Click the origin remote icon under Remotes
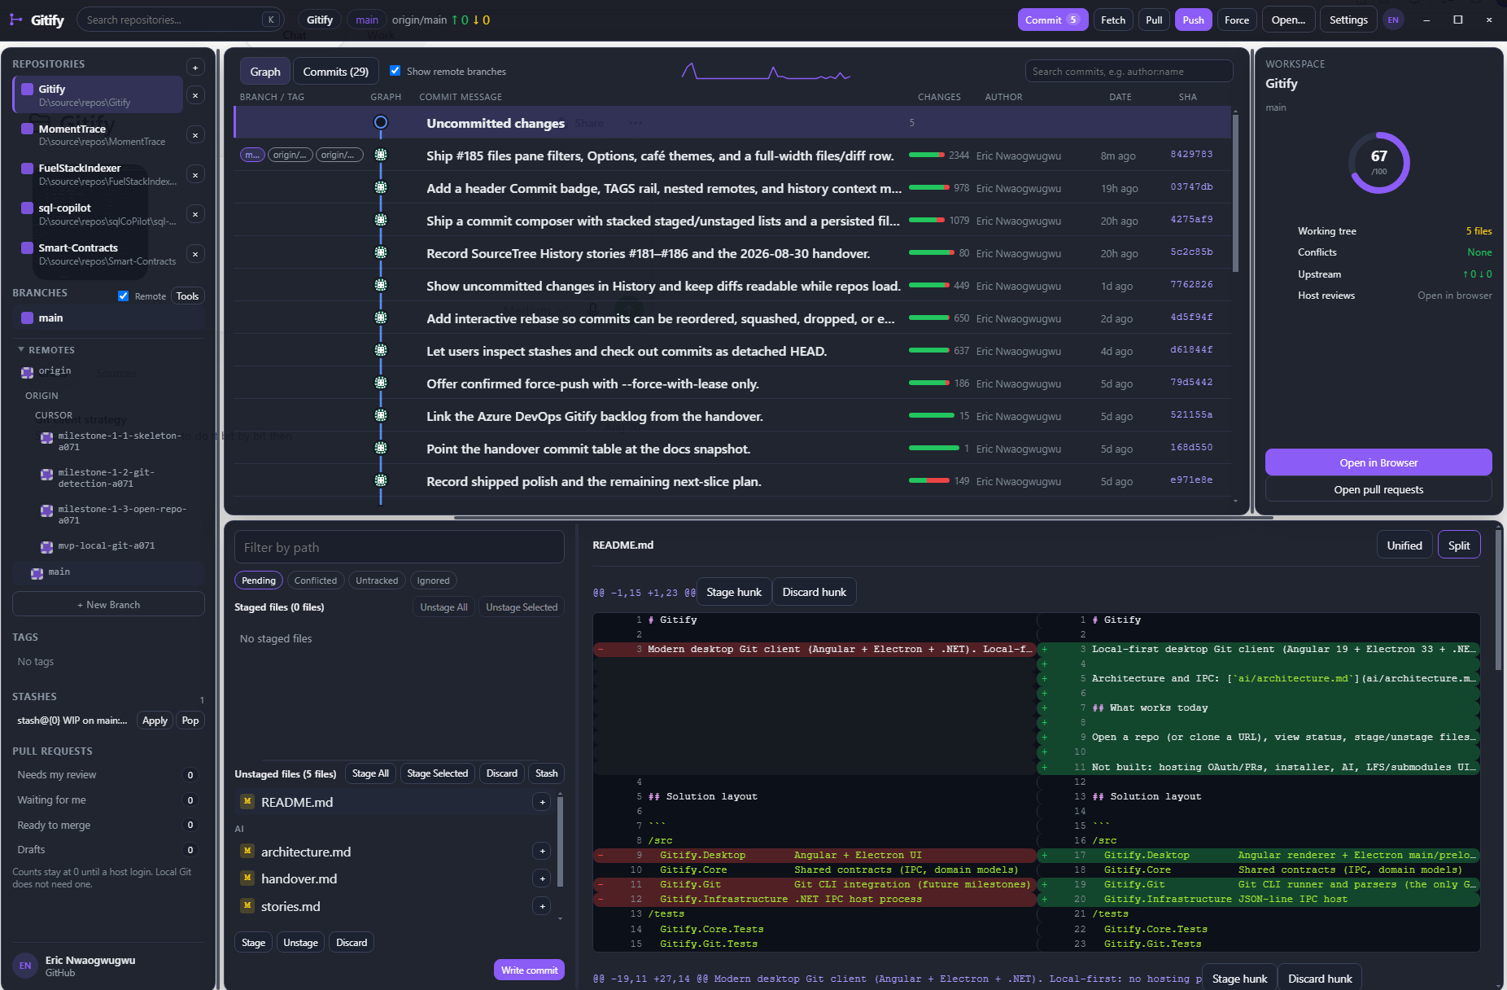The width and height of the screenshot is (1507, 990). coord(28,372)
